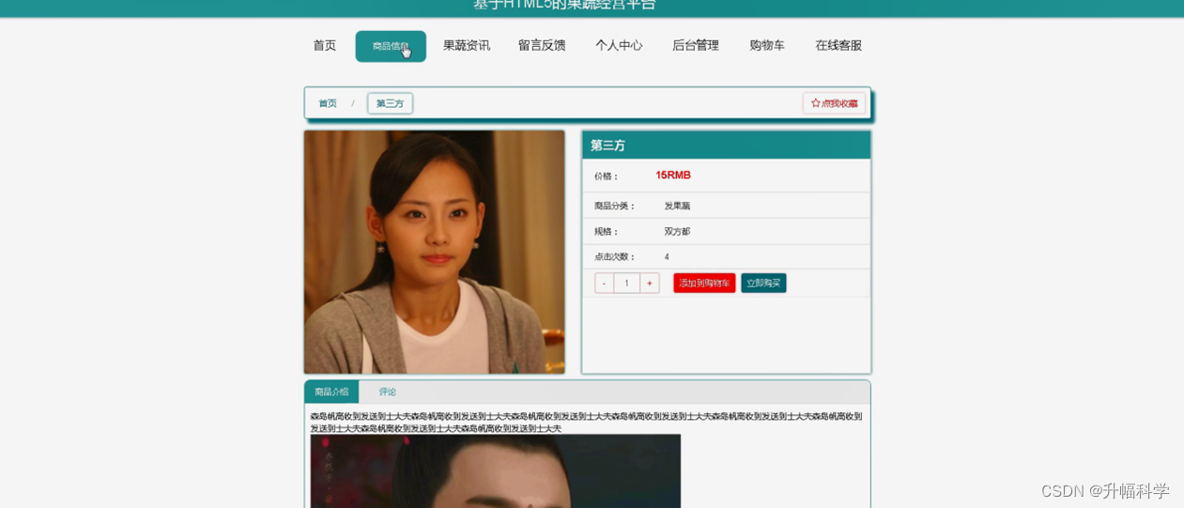Viewport: 1184px width, 508px height.
Task: Decrease quantity with the minus button
Action: [x=604, y=283]
